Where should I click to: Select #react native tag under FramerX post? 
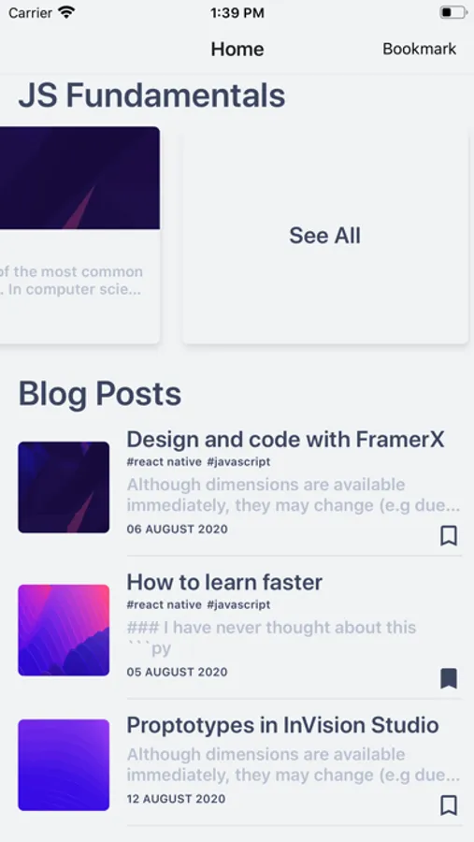165,462
